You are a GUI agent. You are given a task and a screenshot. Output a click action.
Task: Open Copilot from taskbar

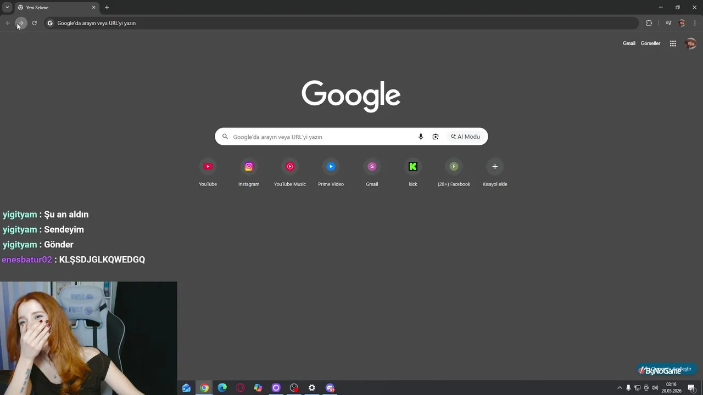[258, 388]
